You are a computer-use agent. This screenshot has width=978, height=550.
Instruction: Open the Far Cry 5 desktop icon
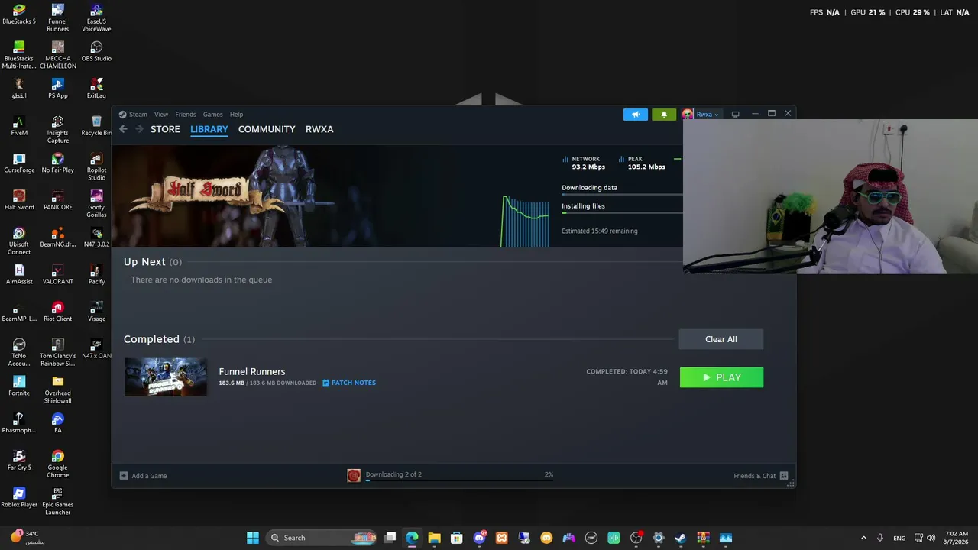tap(19, 461)
